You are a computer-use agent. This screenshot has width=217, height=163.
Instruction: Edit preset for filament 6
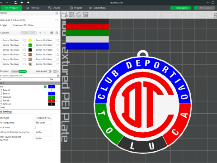click(58, 50)
